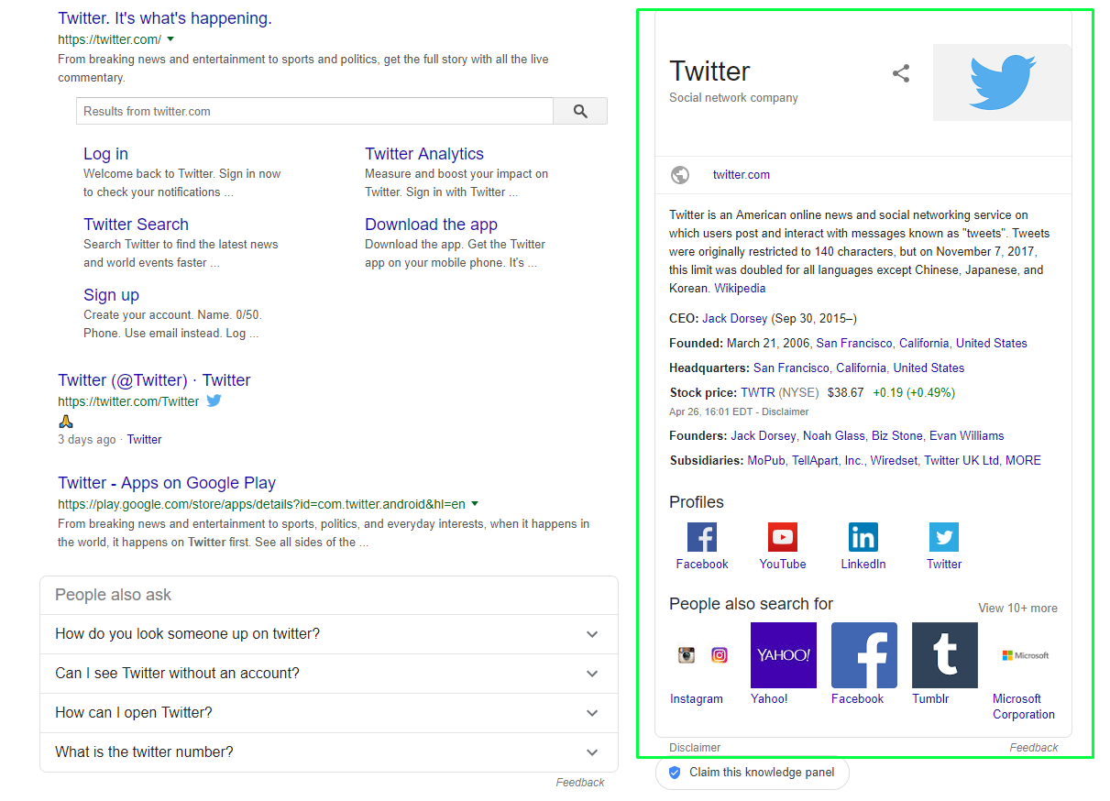
Task: Click the Microsoft logo thumbnail
Action: [1026, 655]
